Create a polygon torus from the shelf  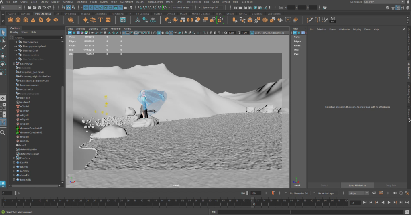[41, 20]
